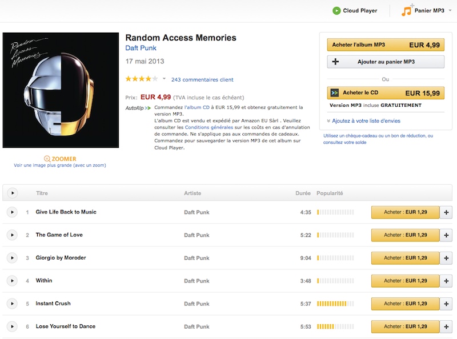
Task: Click the Random Access Memories album cover
Action: 61,90
